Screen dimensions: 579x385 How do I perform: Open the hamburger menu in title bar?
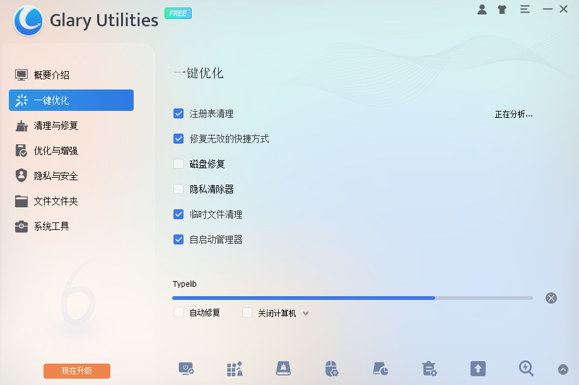pos(525,9)
